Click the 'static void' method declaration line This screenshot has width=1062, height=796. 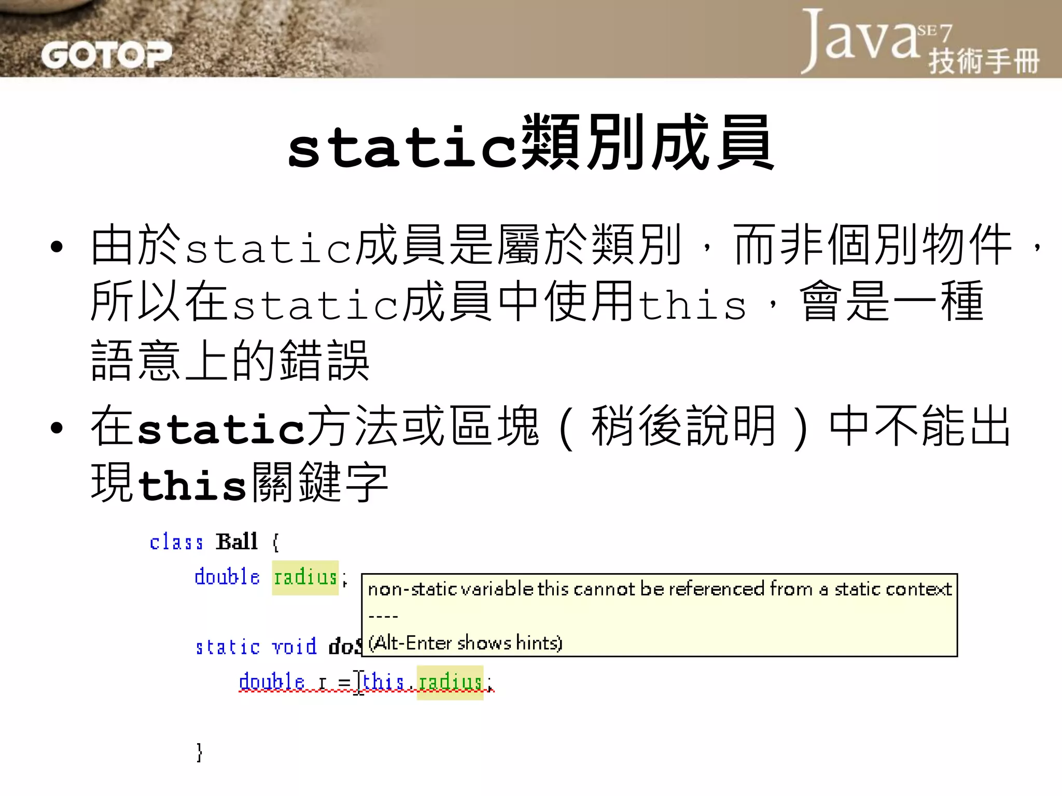[278, 646]
